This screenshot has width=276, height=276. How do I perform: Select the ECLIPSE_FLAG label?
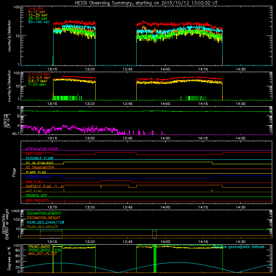[38, 177]
